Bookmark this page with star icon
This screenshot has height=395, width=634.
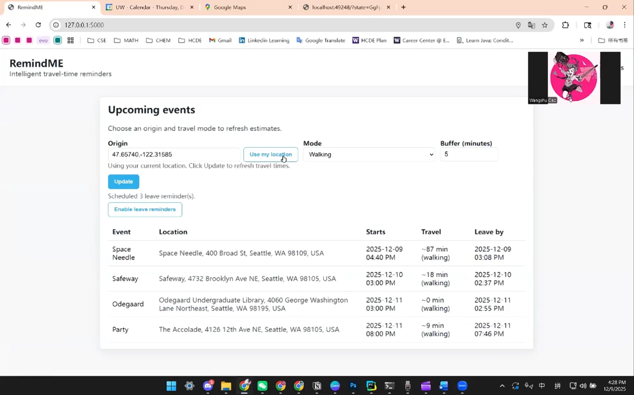coord(545,25)
